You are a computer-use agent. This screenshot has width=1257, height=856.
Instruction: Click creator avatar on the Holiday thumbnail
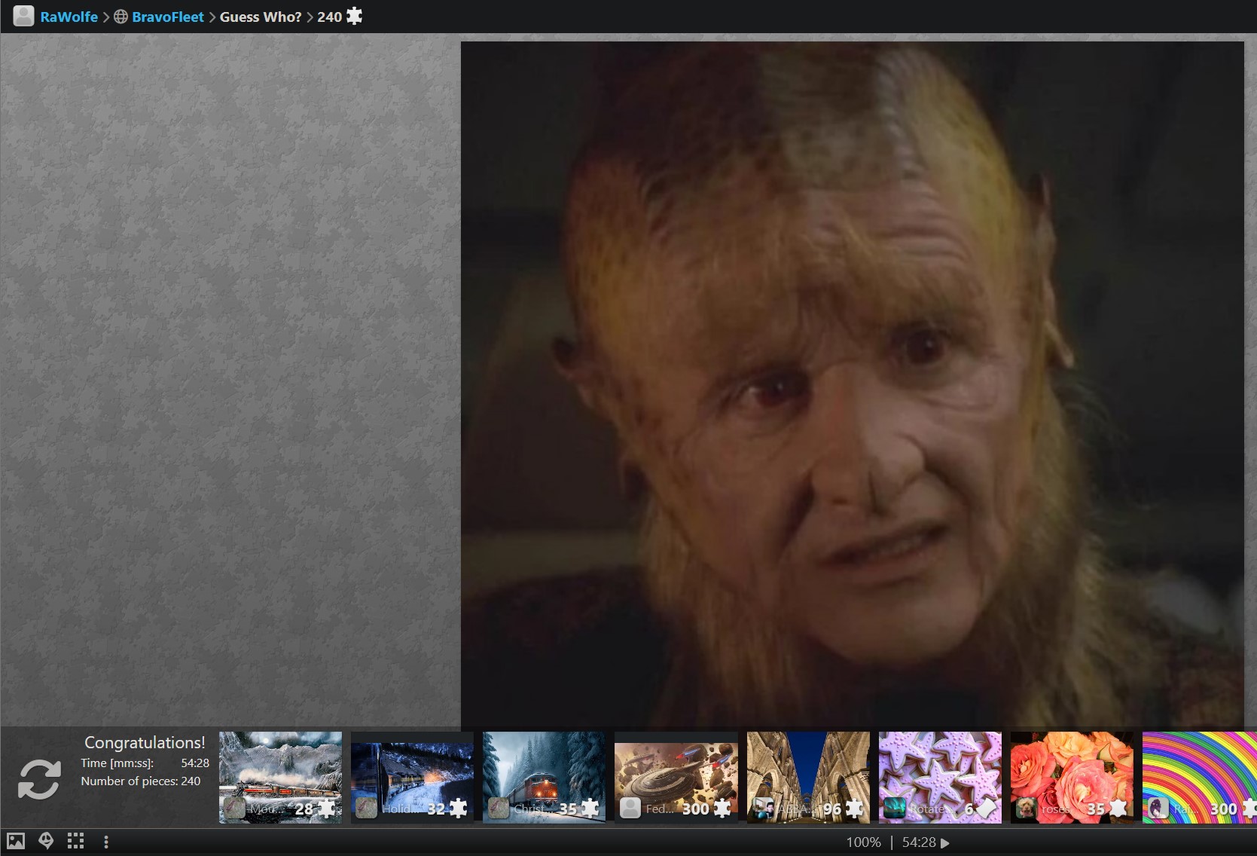coord(366,808)
